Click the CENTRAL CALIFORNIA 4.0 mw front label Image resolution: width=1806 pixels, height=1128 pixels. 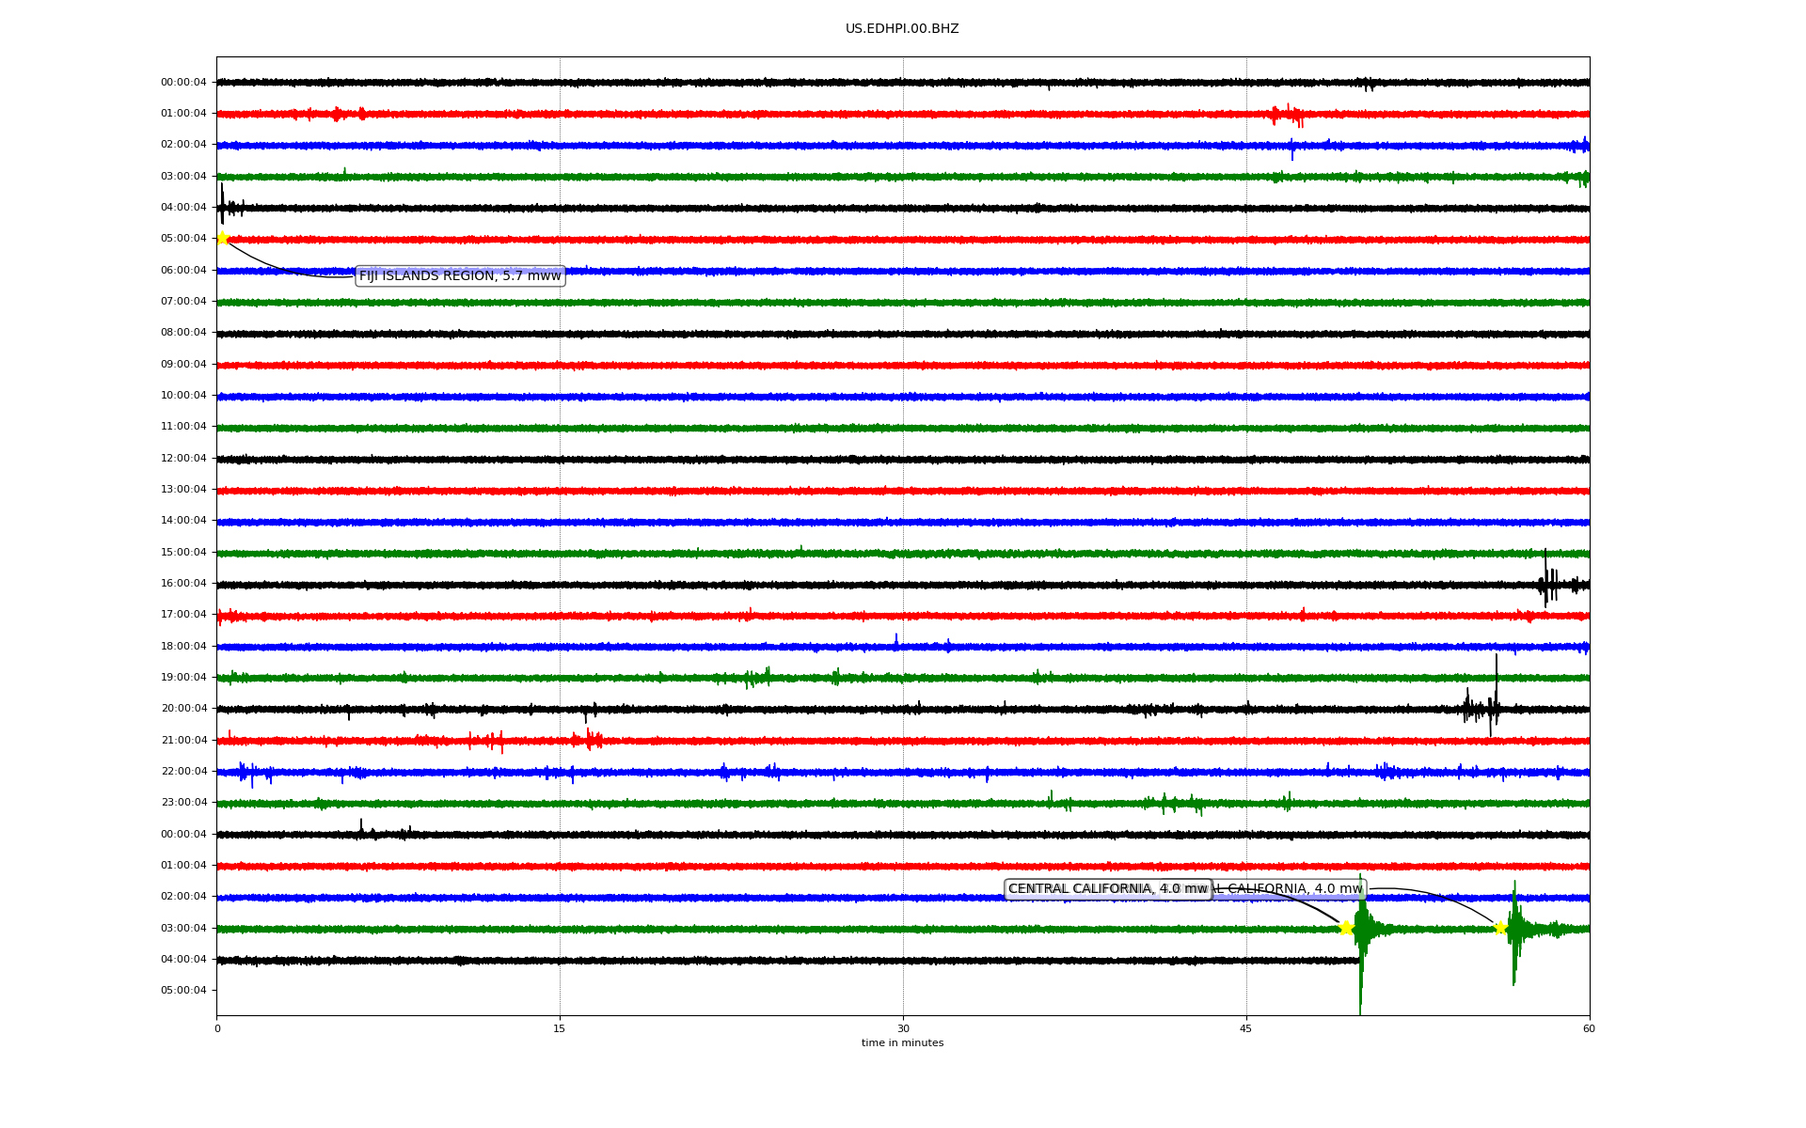pyautogui.click(x=1107, y=888)
